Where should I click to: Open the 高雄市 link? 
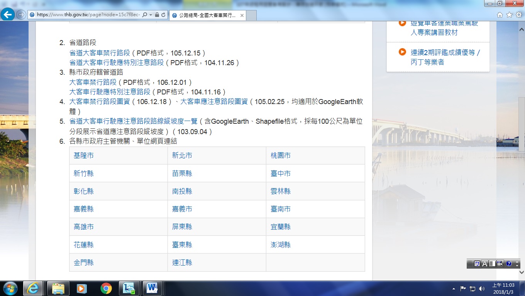point(84,227)
